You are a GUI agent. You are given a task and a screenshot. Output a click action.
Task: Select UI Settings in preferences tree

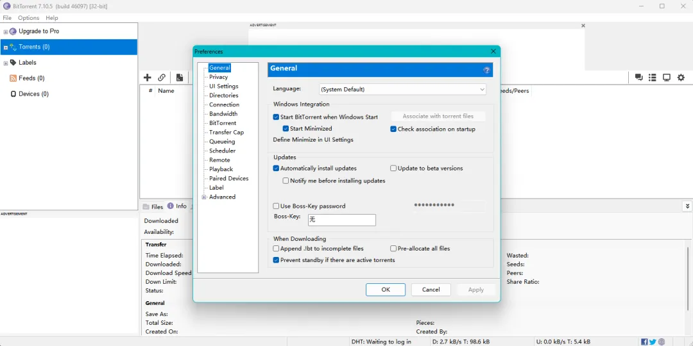(x=224, y=86)
